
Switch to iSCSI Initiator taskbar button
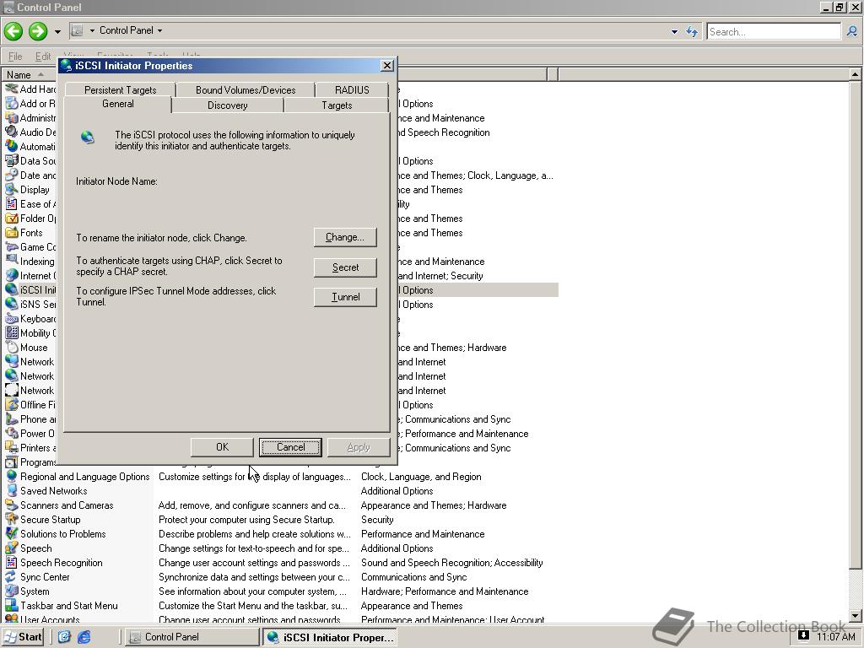(x=330, y=637)
